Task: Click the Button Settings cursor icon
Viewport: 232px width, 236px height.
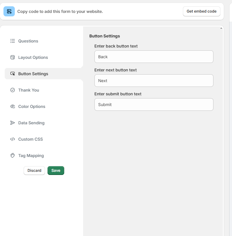Action: click(13, 74)
